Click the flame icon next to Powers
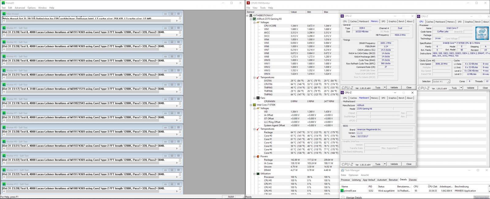Image resolution: width=490 pixels, height=199 pixels. click(x=258, y=157)
